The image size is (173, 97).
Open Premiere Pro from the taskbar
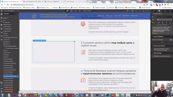click(14, 95)
